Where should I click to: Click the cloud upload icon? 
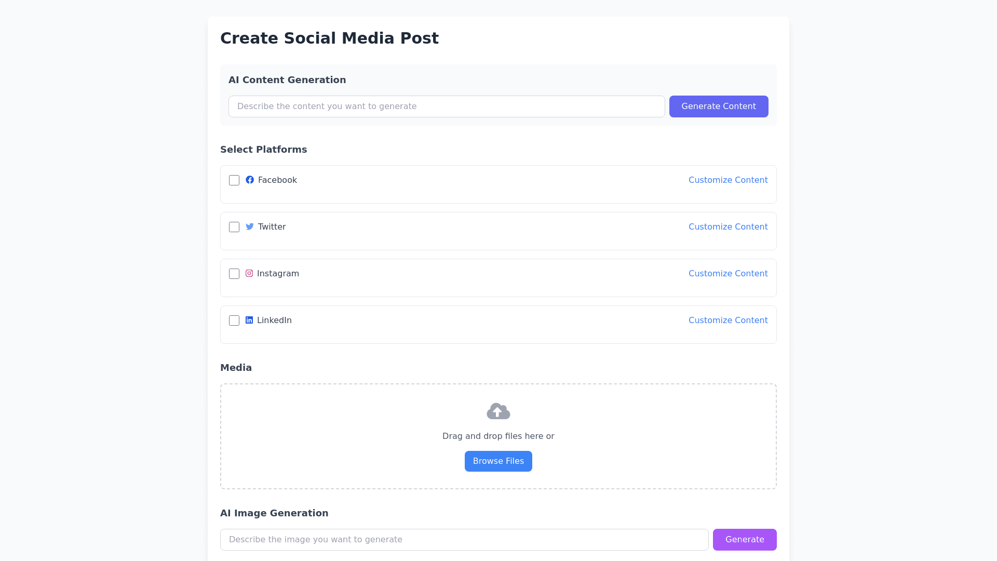click(x=498, y=411)
